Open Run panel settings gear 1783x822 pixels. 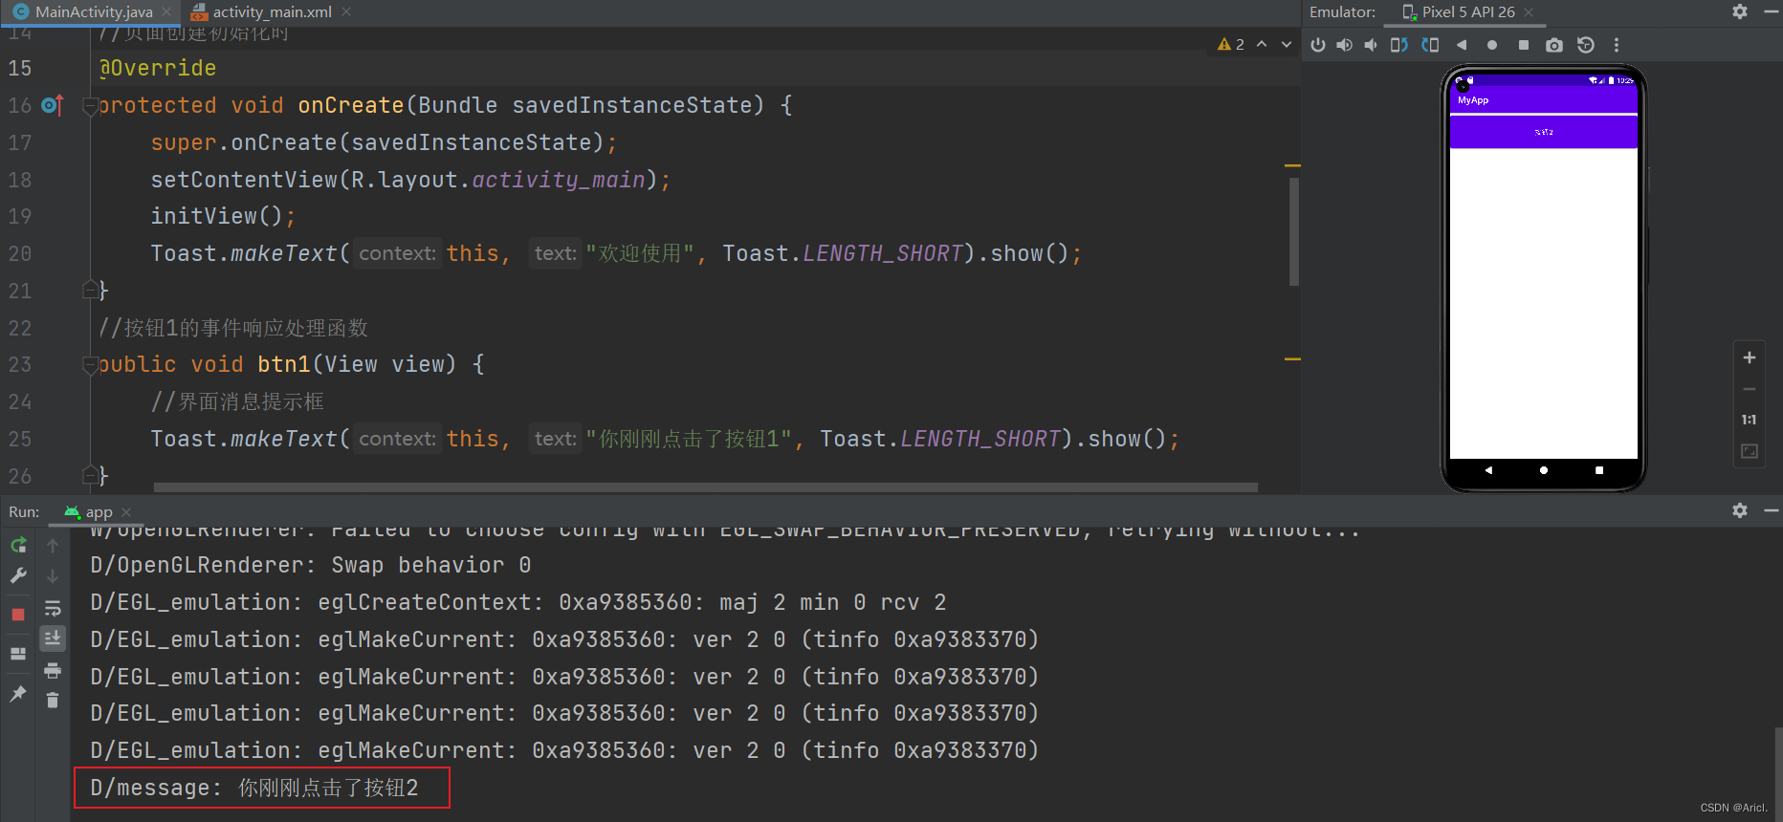tap(1740, 510)
